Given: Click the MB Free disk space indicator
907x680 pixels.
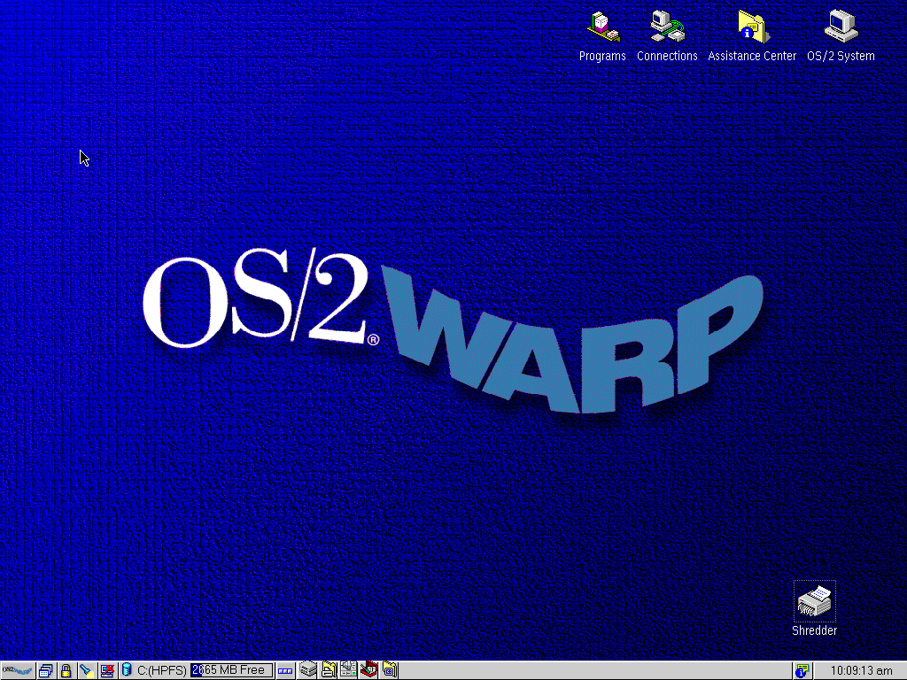Looking at the screenshot, I should click(x=232, y=670).
